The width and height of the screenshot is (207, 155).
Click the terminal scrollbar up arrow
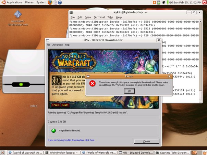point(200,21)
